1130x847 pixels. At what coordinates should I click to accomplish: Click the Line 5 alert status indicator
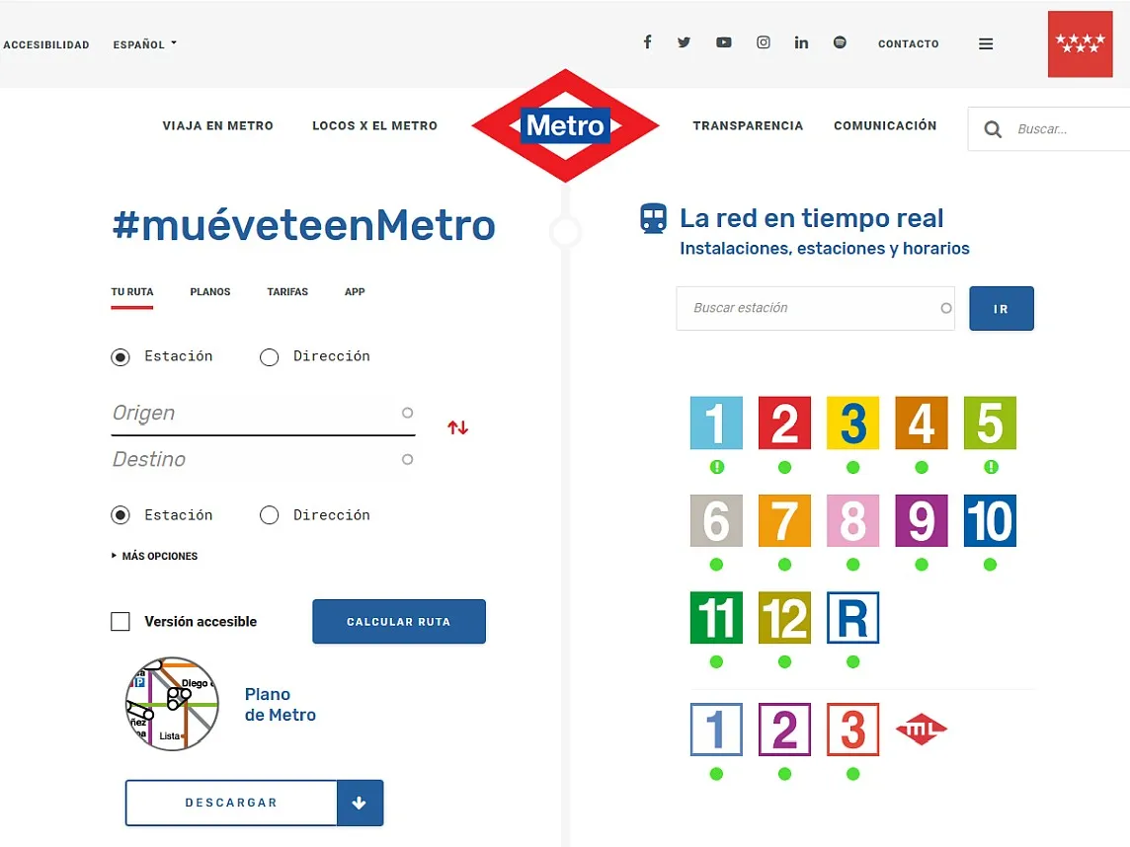[x=990, y=468]
